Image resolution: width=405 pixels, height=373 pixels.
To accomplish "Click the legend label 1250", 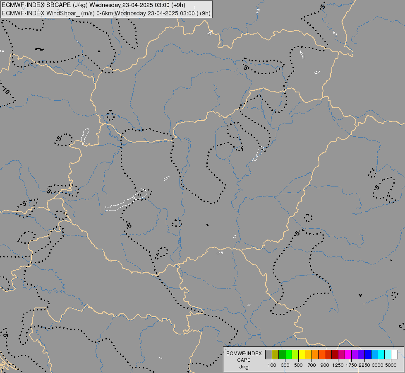I will tap(338, 365).
